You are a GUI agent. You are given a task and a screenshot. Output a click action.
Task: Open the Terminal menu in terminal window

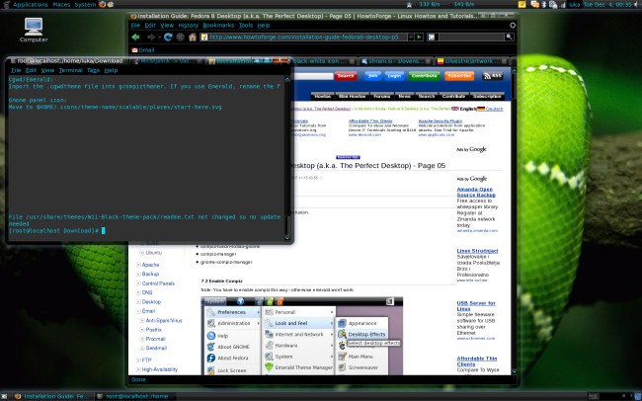[72, 71]
